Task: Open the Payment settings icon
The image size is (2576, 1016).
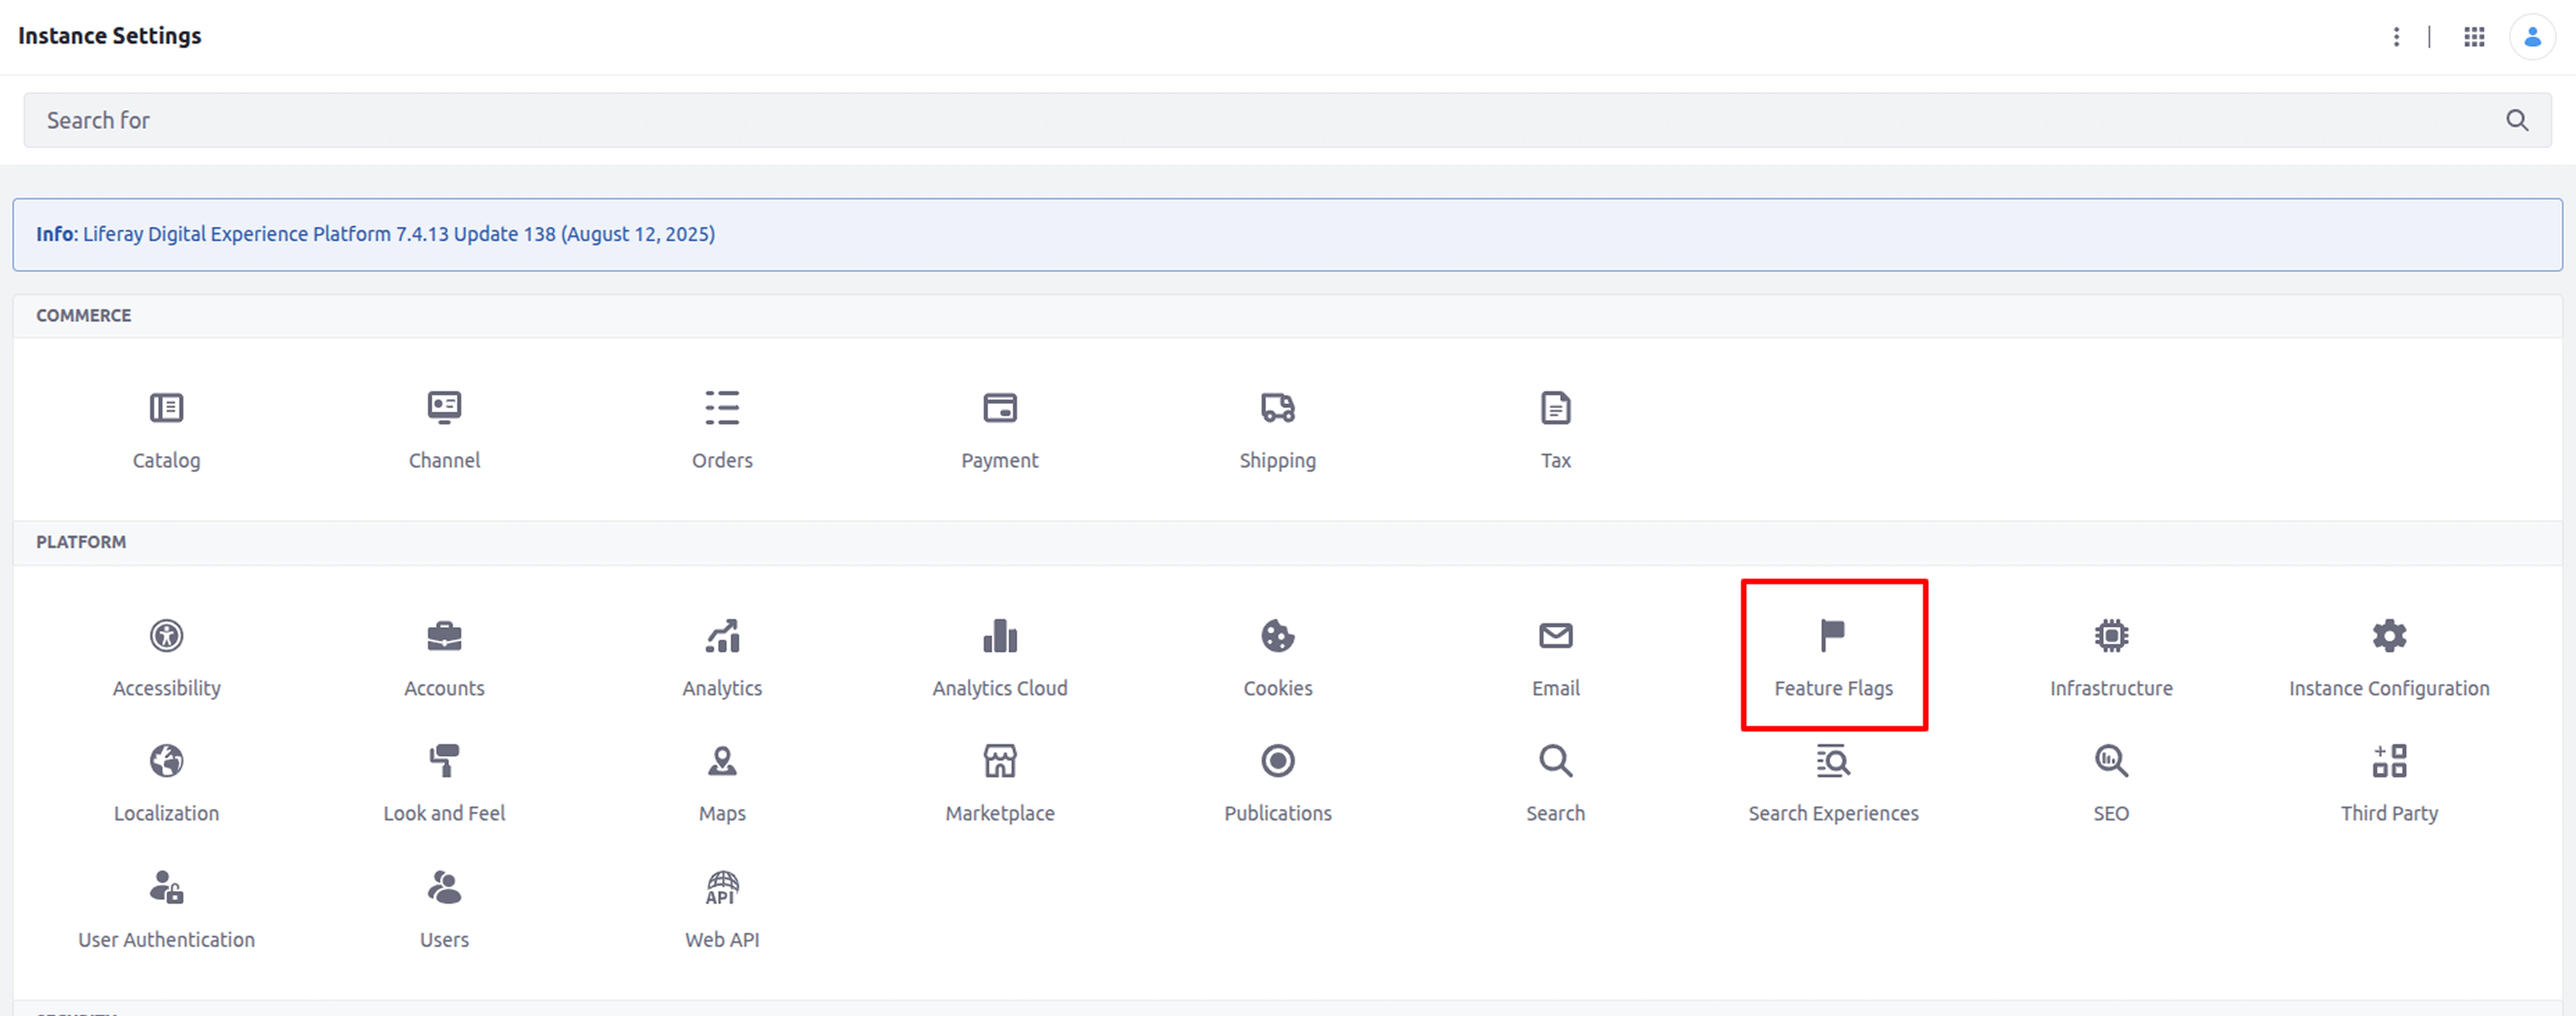Action: (1000, 408)
